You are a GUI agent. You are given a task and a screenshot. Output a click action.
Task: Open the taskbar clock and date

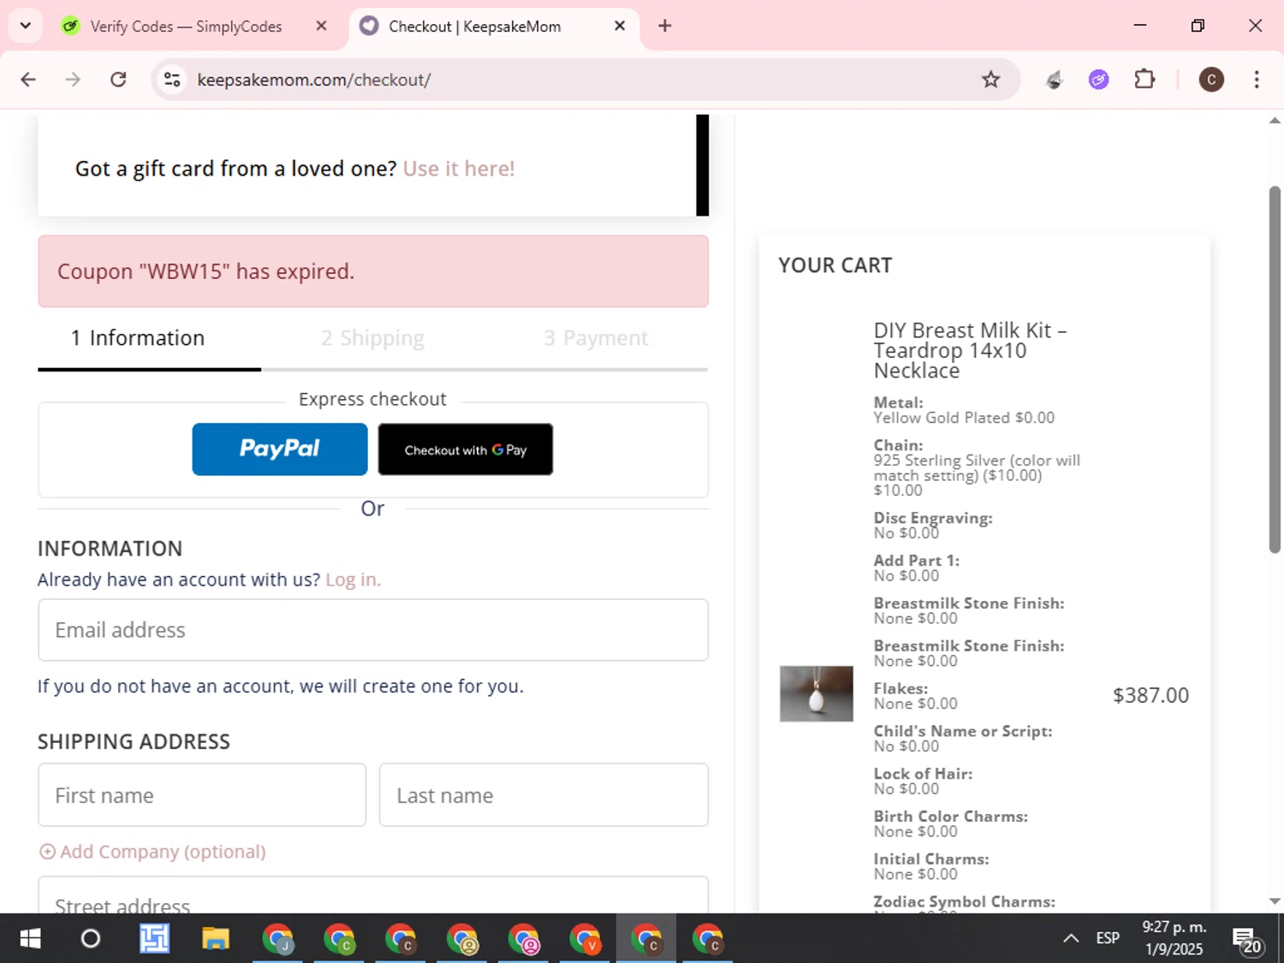pyautogui.click(x=1174, y=938)
